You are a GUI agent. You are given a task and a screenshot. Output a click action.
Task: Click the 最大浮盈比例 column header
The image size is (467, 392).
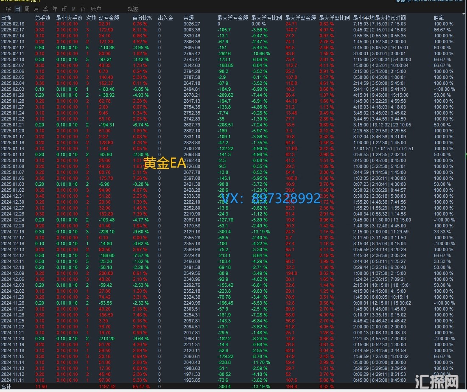335,18
